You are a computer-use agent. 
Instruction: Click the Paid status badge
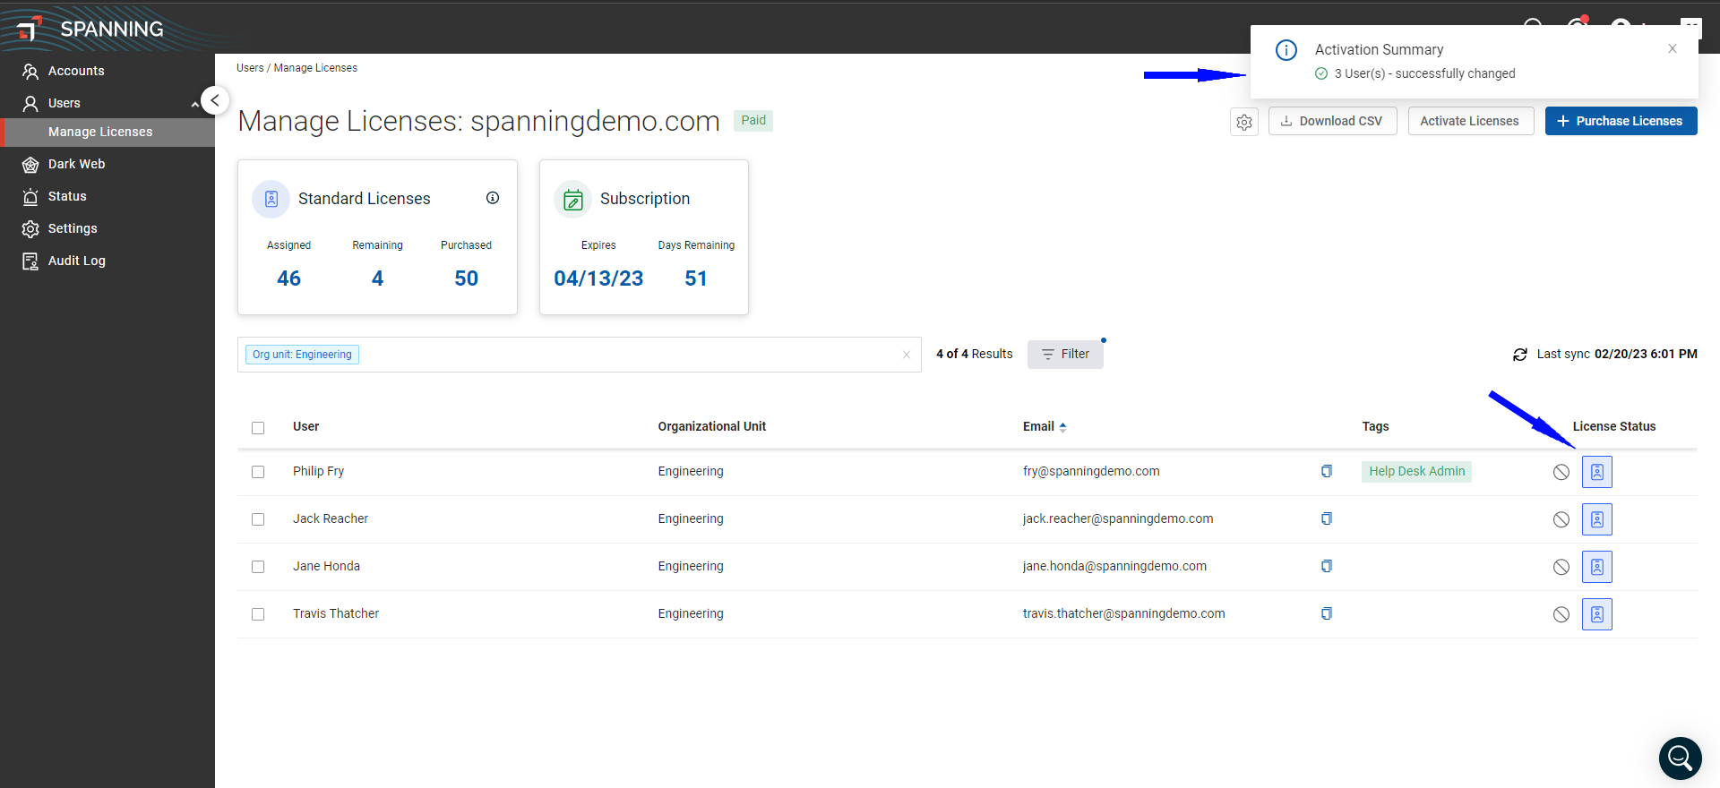753,121
